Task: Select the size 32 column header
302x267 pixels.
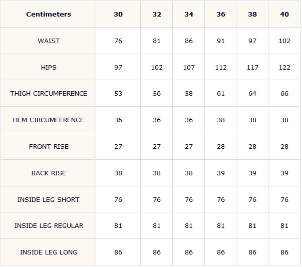Action: pos(157,14)
